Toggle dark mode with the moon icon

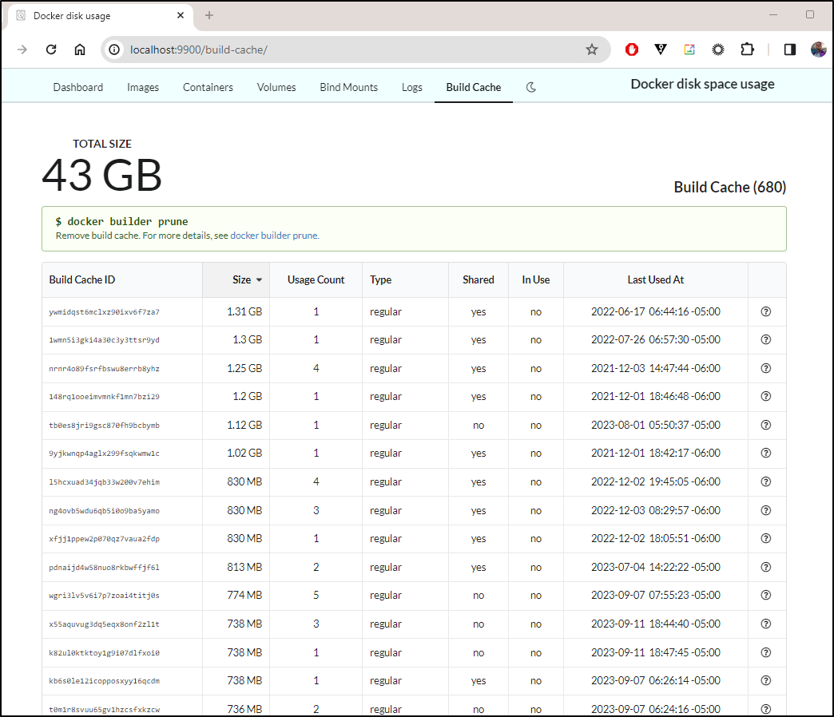click(x=530, y=87)
